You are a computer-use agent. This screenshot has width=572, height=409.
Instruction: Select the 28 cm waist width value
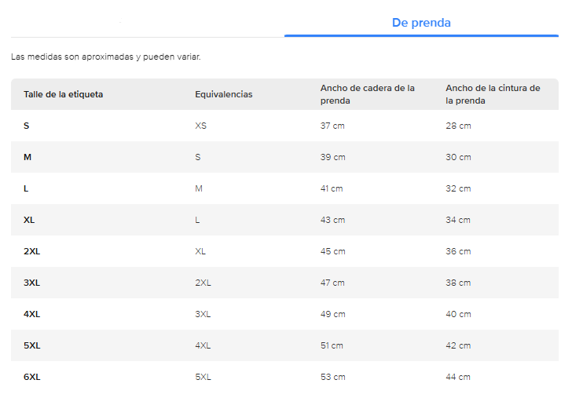458,126
